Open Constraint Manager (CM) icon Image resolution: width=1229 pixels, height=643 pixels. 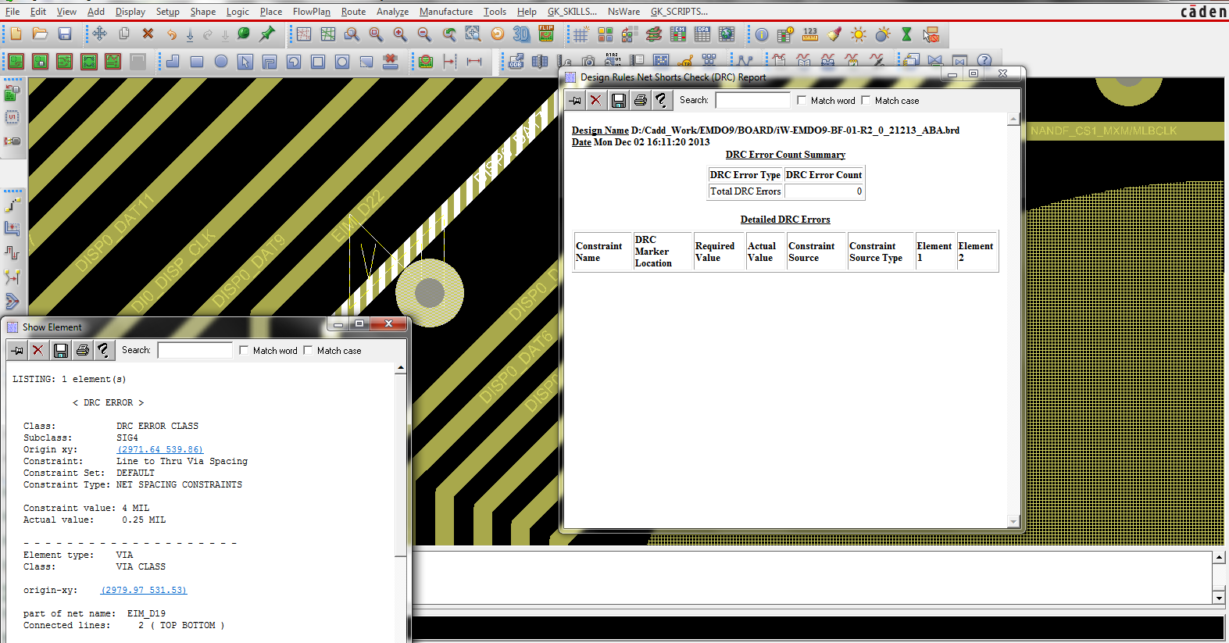point(678,34)
